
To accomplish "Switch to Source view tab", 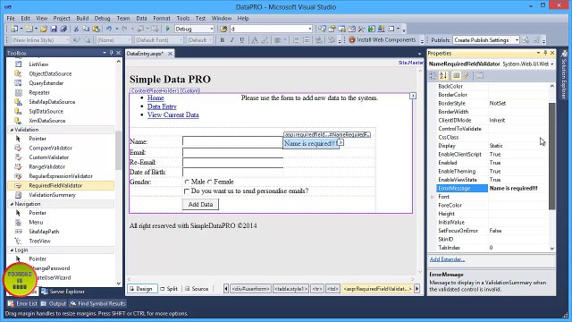I will tap(197, 289).
